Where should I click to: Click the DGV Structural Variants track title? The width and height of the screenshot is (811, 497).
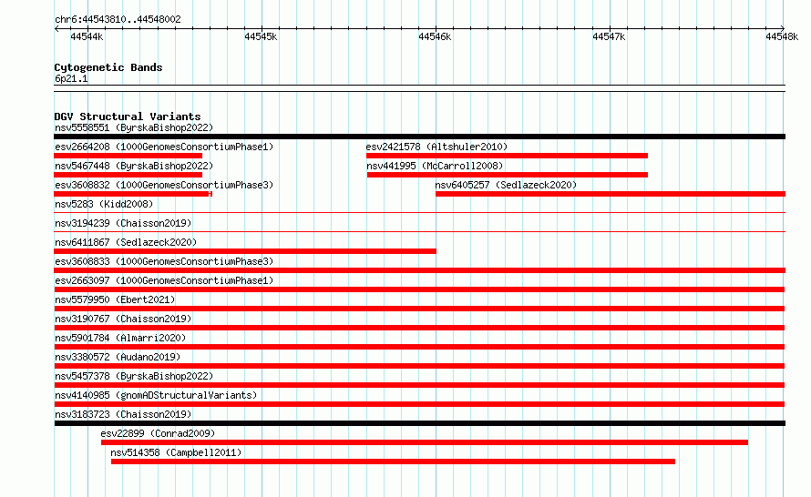128,117
